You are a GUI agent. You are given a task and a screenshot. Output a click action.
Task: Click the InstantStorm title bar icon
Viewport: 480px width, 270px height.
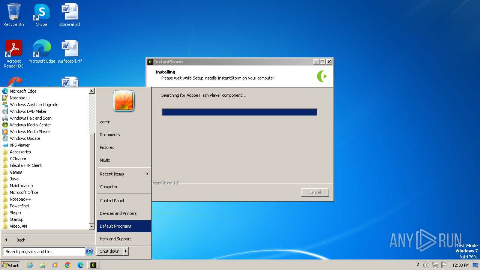[x=150, y=62]
